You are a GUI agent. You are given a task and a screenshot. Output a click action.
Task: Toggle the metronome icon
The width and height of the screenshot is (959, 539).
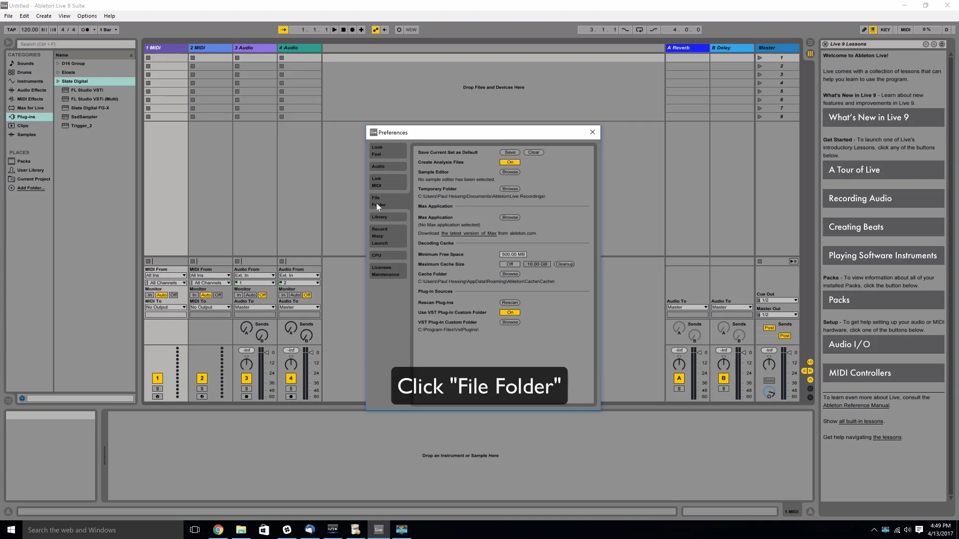pos(85,29)
